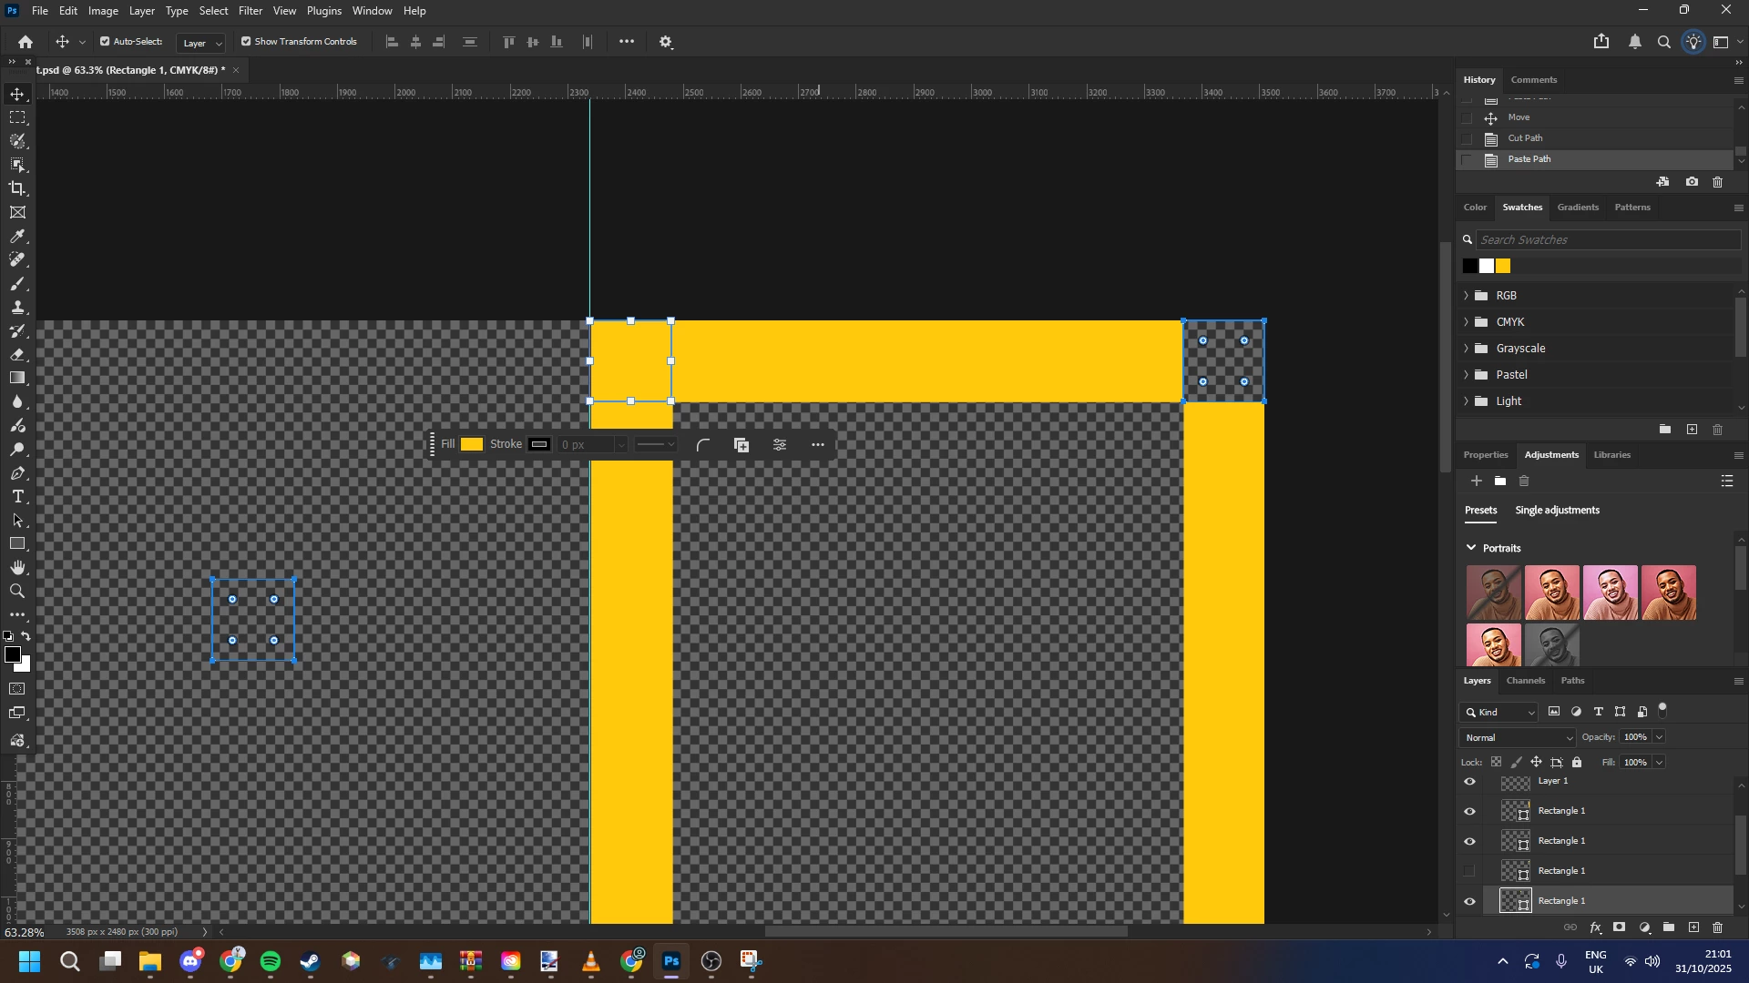Select the Crop tool
1749x983 pixels.
pos(17,188)
